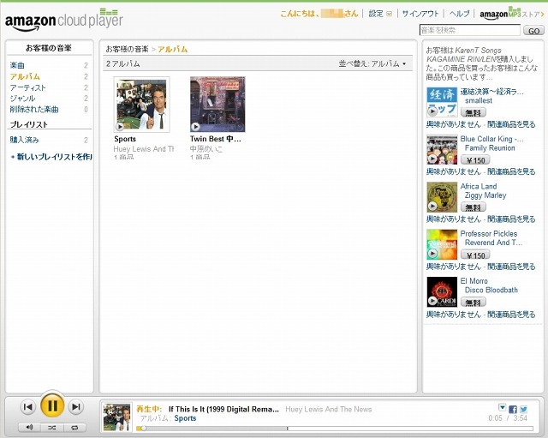The height and width of the screenshot is (438, 548).
Task: Open the Sports album link in player bar
Action: pos(185,418)
